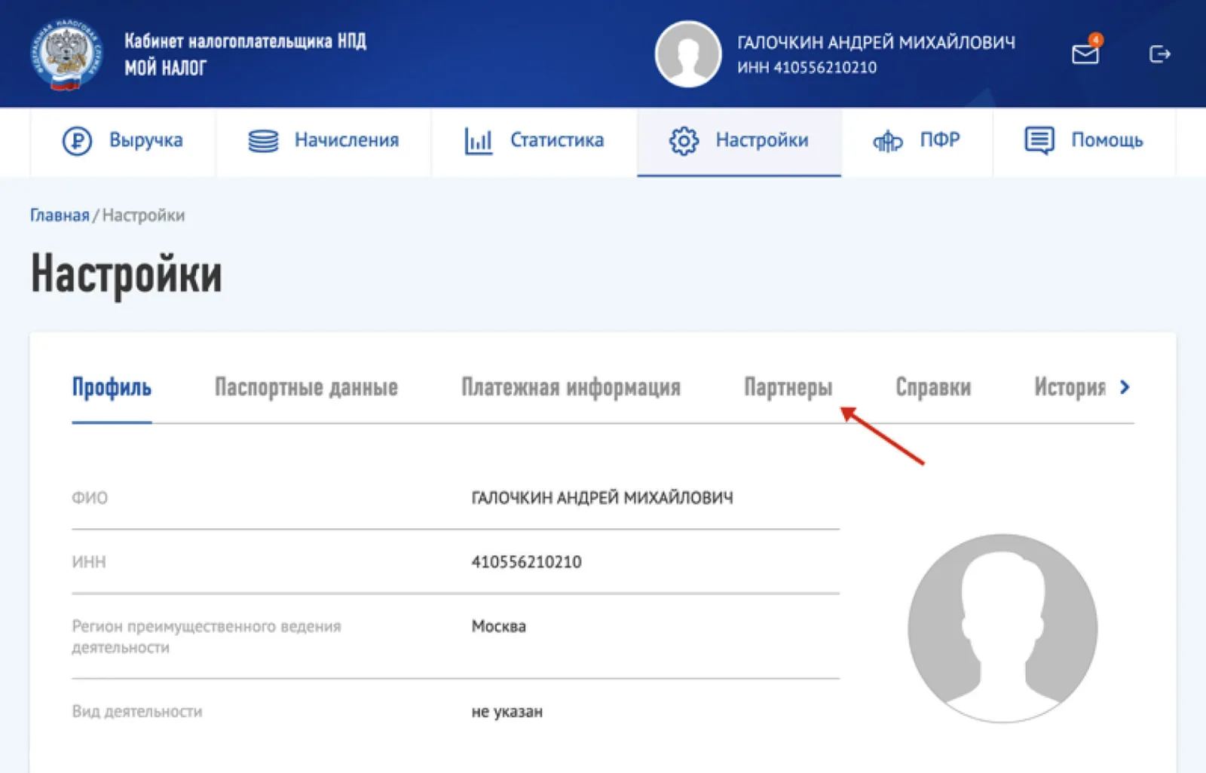Open the История tab
Viewport: 1206px width, 773px height.
coord(1070,387)
